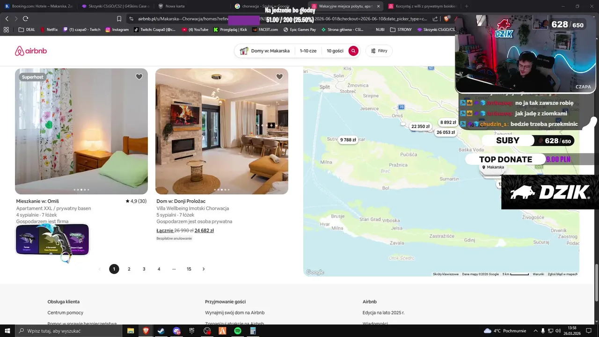Switch to the 'chorwacja – Szukaj w Google' tab
The width and height of the screenshot is (599, 337).
[x=269, y=6]
